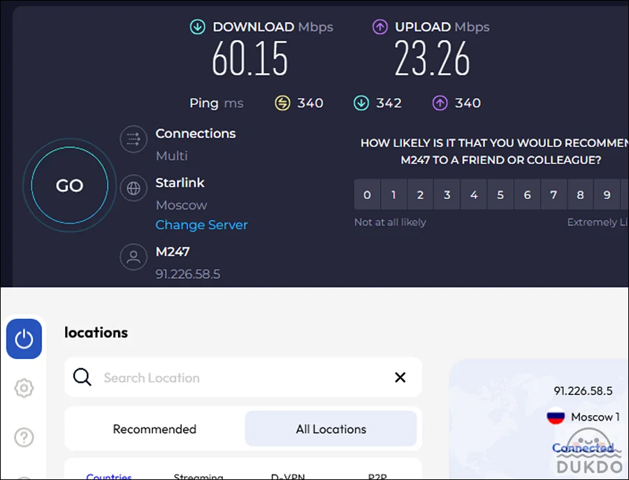
Task: Click the locations heading
Action: (96, 333)
